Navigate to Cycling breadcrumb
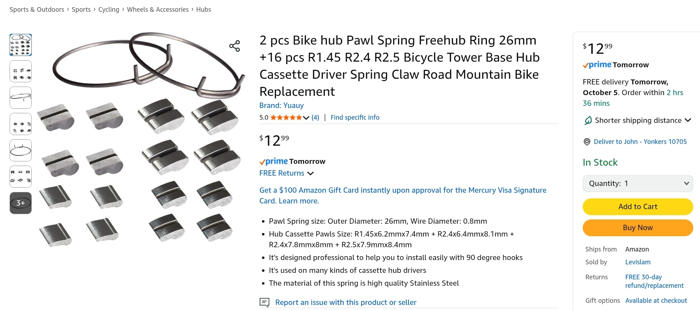The image size is (700, 311). (109, 10)
